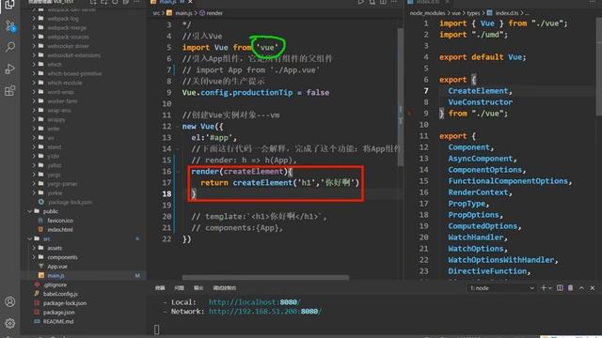The width and height of the screenshot is (602, 338).
Task: Expand the which-module folder
Action: tap(34, 83)
